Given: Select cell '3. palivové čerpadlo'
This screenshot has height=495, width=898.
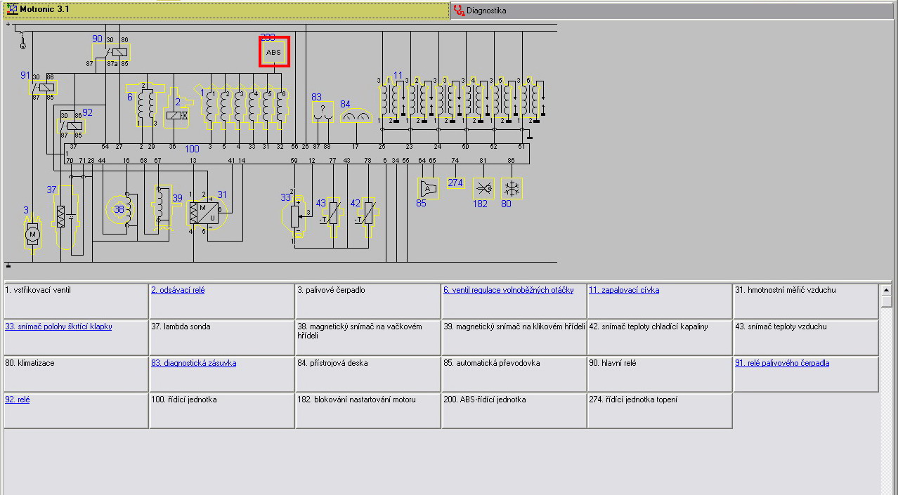Looking at the screenshot, I should 368,301.
